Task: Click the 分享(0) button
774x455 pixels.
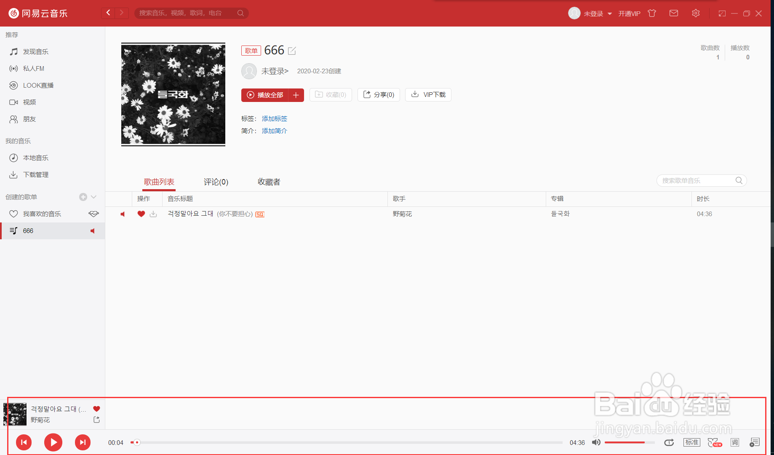Action: click(379, 95)
